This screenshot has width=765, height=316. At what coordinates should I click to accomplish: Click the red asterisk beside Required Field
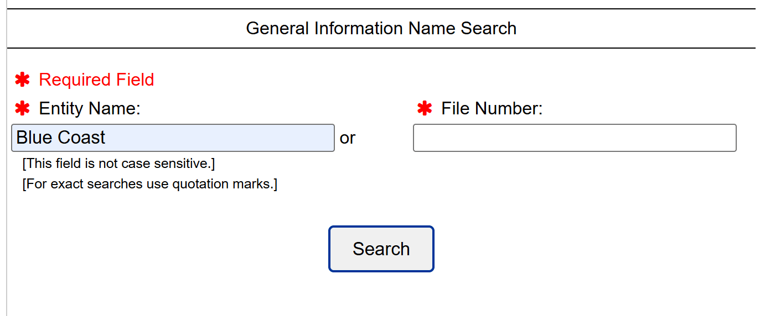tap(22, 80)
